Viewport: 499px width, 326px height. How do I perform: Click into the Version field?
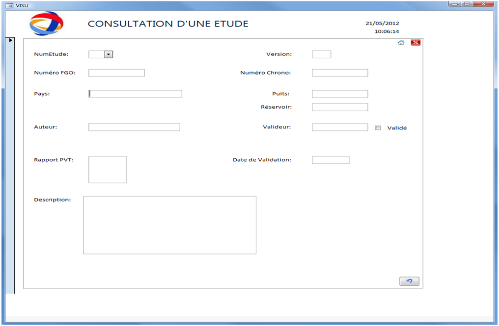[x=321, y=54]
